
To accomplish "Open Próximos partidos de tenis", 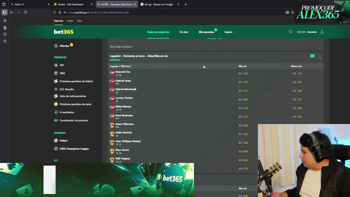I will 75,104.
